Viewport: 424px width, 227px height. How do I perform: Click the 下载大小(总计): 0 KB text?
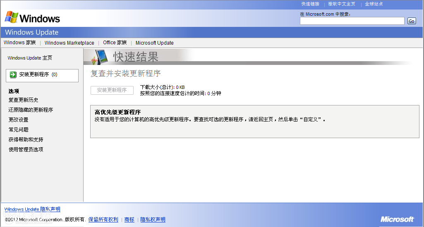click(163, 87)
